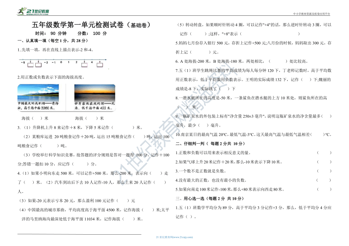
Task: Click heading 三、用心选一选（每题2分 共10分）
Action: click(x=210, y=199)
